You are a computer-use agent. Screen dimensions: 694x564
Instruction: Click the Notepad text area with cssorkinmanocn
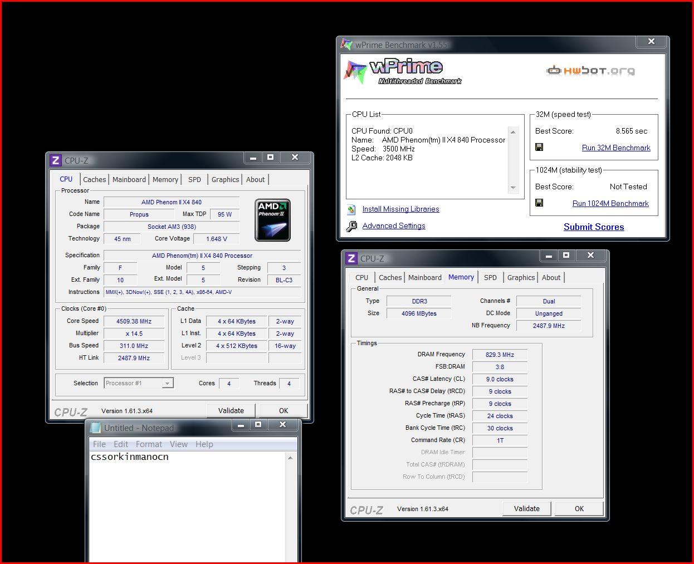click(187, 507)
